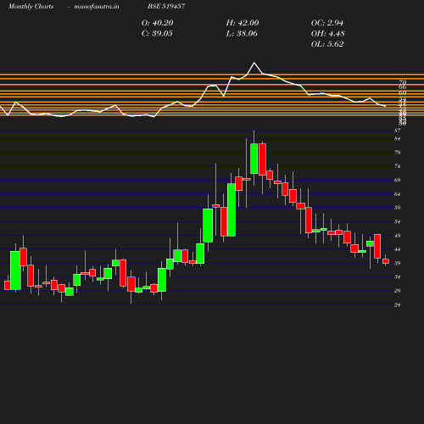Click the 74 price axis label
Image resolution: width=424 pixels, height=424 pixels.
(x=397, y=166)
